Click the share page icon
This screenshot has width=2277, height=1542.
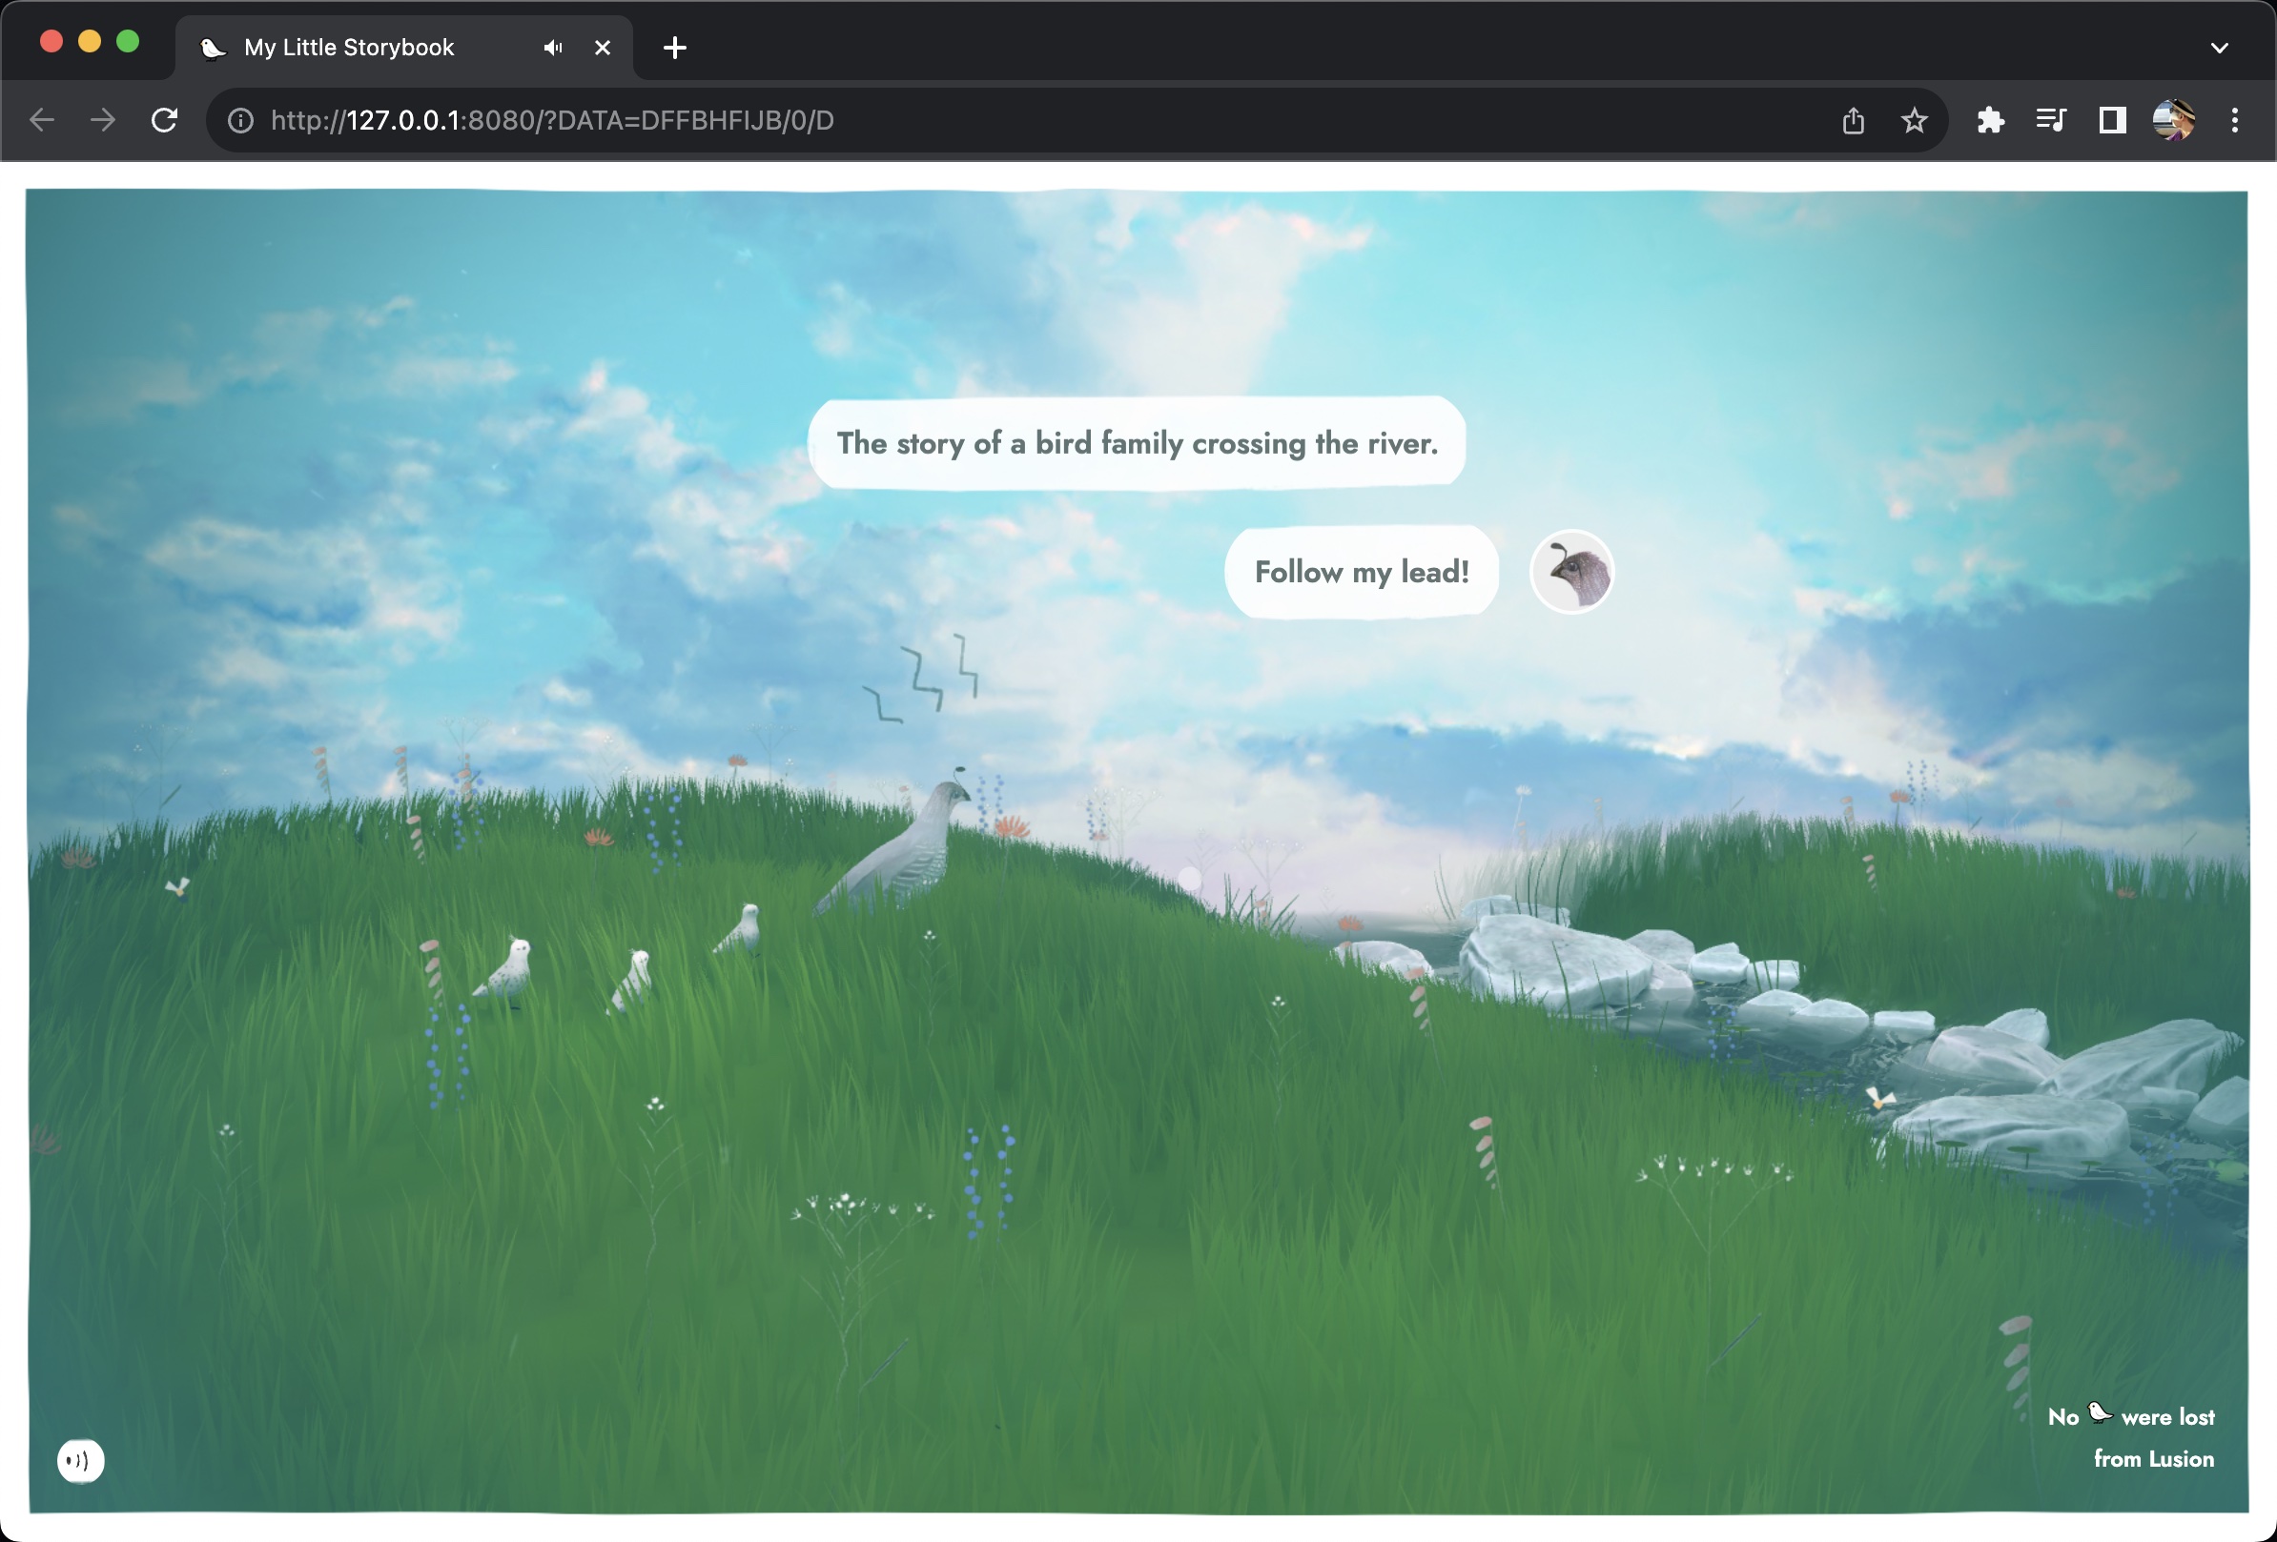pyautogui.click(x=1853, y=120)
